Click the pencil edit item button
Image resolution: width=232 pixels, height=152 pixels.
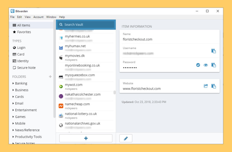(x=126, y=138)
